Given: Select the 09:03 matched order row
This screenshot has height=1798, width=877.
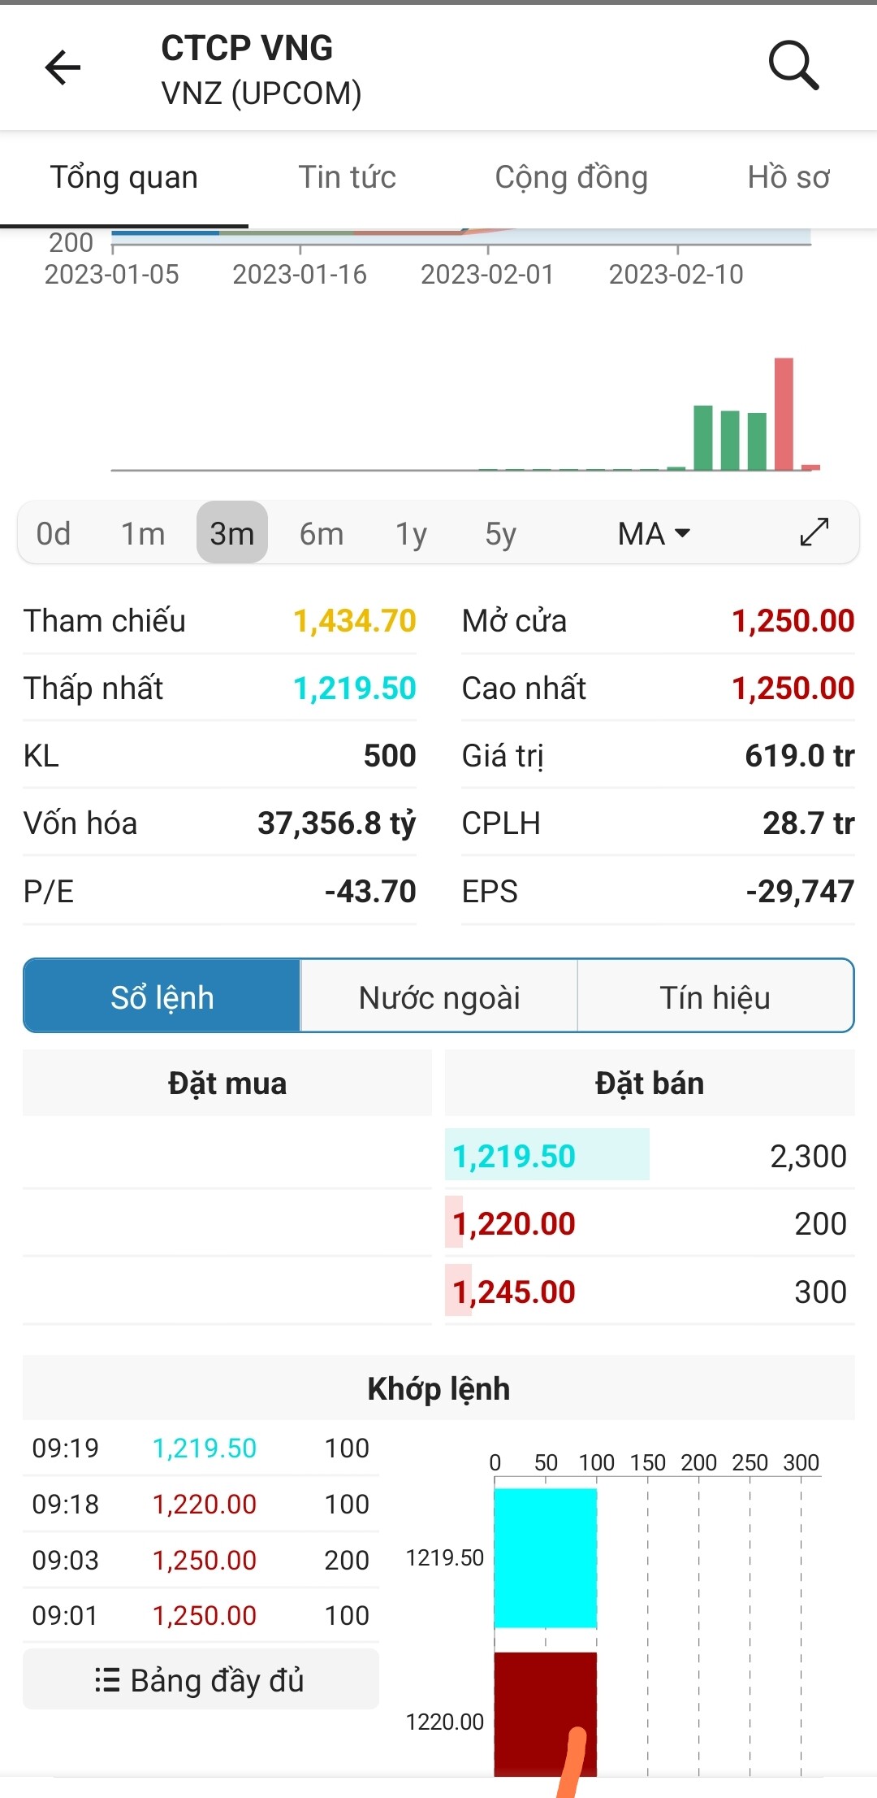Looking at the screenshot, I should pos(201,1560).
